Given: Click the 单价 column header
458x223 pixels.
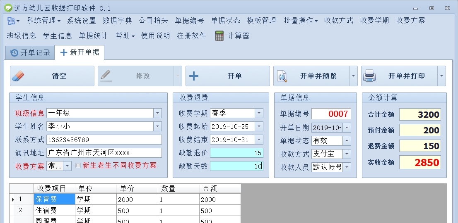Looking at the screenshot, I should [x=137, y=189].
